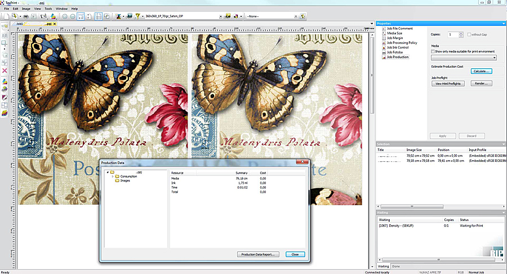This screenshot has height=274, width=507.
Task: Open Job Fotoba properties
Action: [x=395, y=52]
